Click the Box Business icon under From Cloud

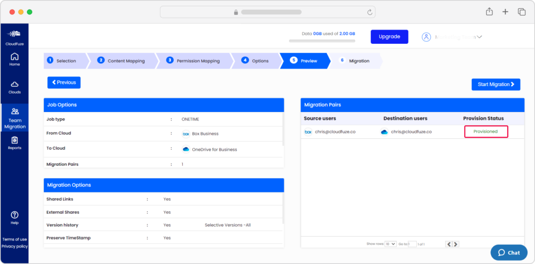pyautogui.click(x=187, y=133)
